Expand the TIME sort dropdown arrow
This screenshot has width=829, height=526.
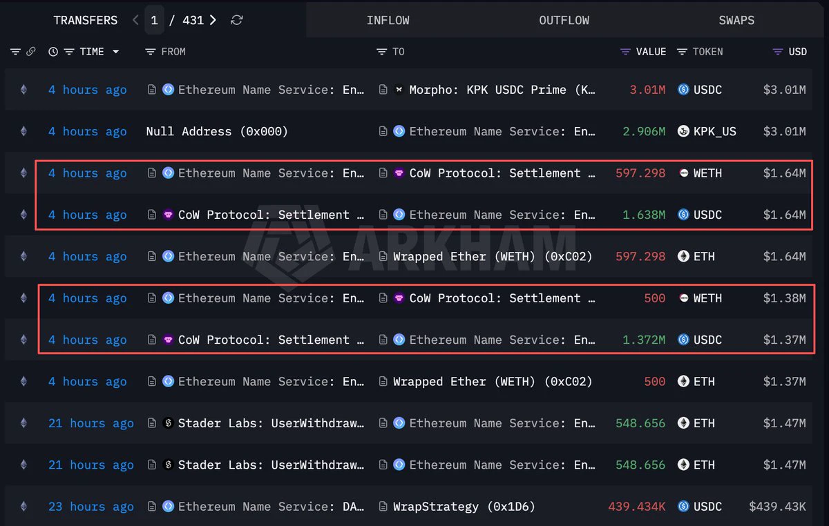pos(115,52)
